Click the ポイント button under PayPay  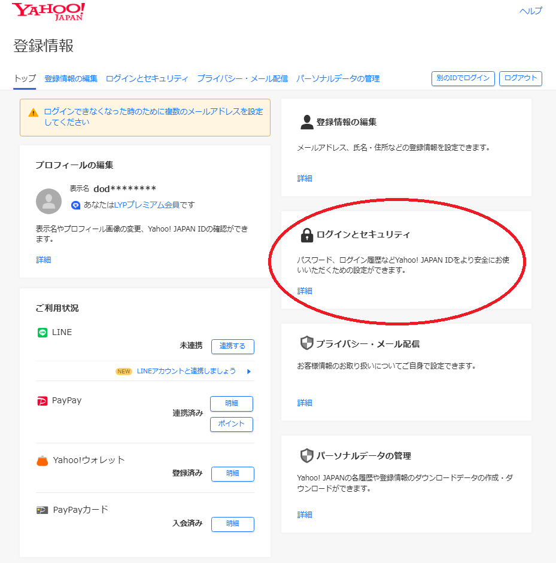pyautogui.click(x=231, y=424)
